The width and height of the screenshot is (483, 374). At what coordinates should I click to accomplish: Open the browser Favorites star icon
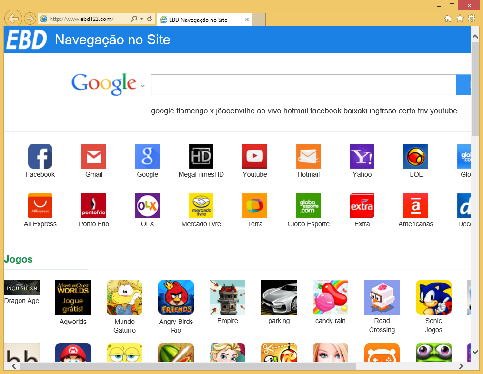(460, 18)
